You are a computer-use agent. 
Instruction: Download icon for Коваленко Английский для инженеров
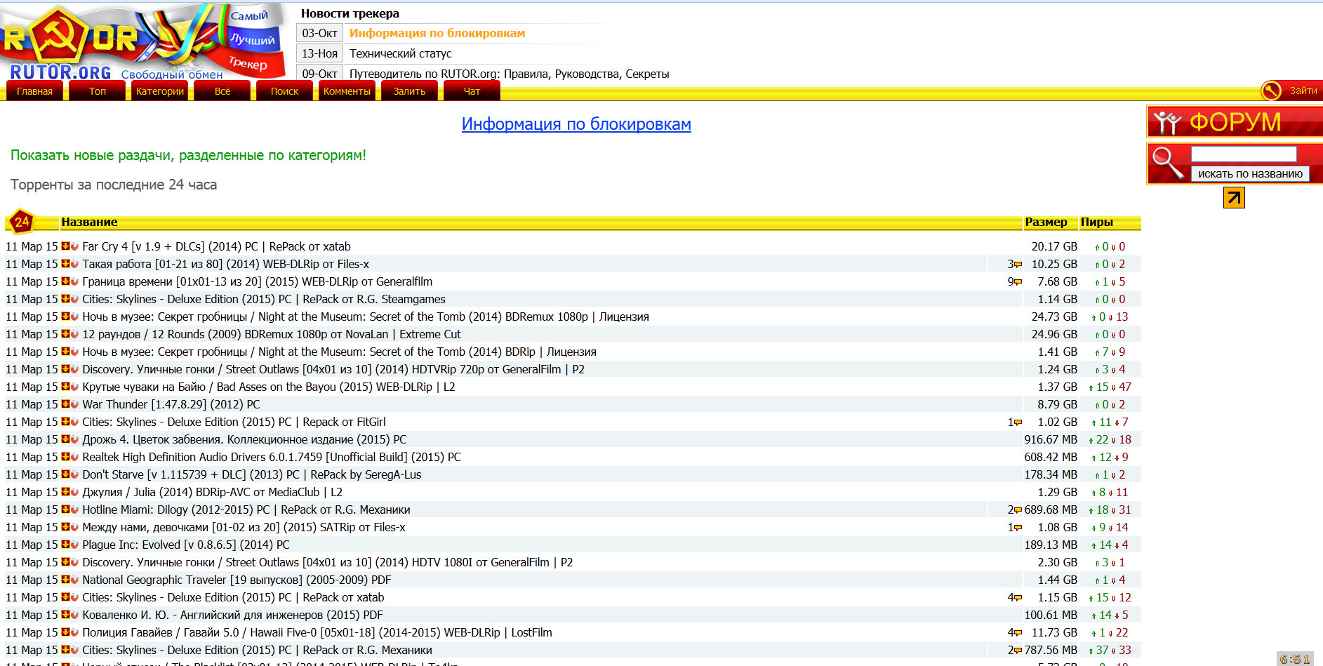pyautogui.click(x=65, y=614)
